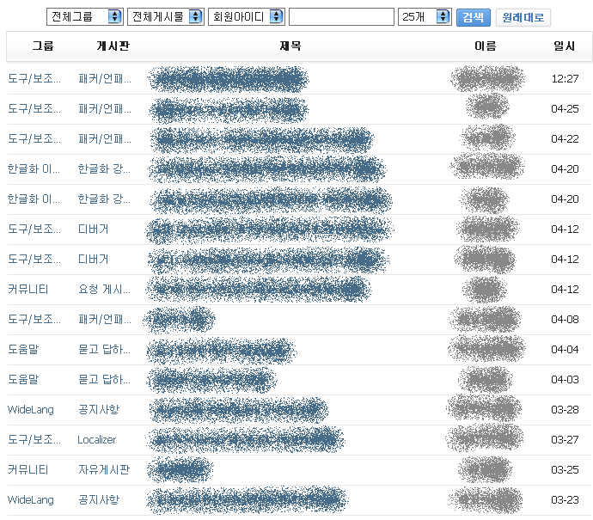
Task: Open the 자유게시판 board link
Action: 104,469
